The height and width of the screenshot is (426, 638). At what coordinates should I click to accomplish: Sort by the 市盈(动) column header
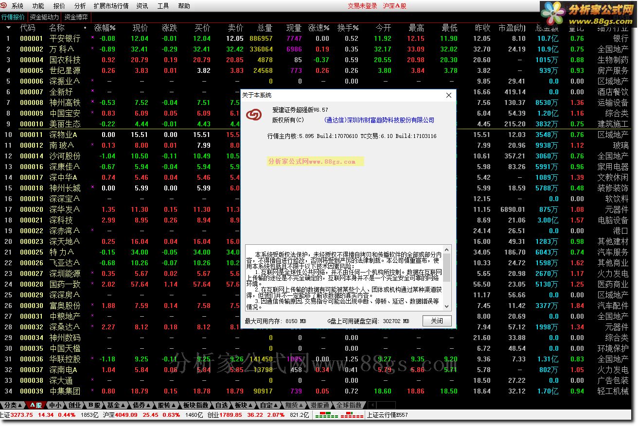point(512,28)
